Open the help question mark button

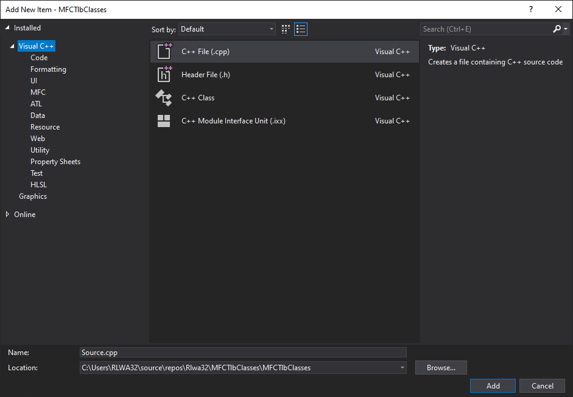[531, 10]
